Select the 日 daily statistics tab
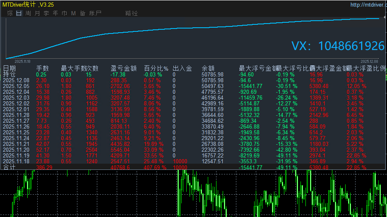387x217 pixels. tap(19, 13)
